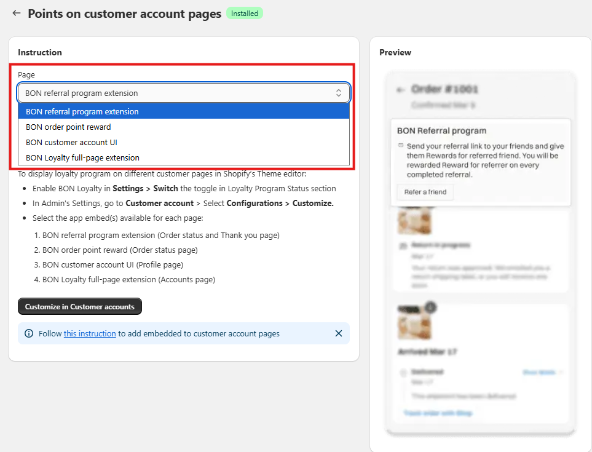Click the Order #1001 heading in preview
Image resolution: width=592 pixels, height=452 pixels.
point(445,90)
